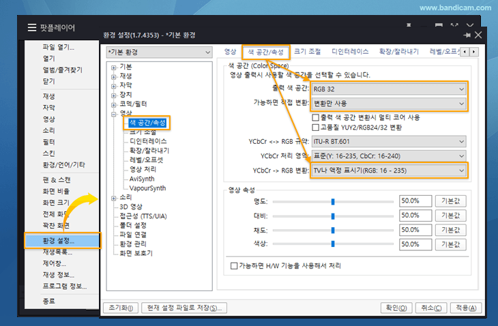Select 레벨/오프셋 in the settings tree
Viewport: 498px width, 326px height.
[146, 160]
